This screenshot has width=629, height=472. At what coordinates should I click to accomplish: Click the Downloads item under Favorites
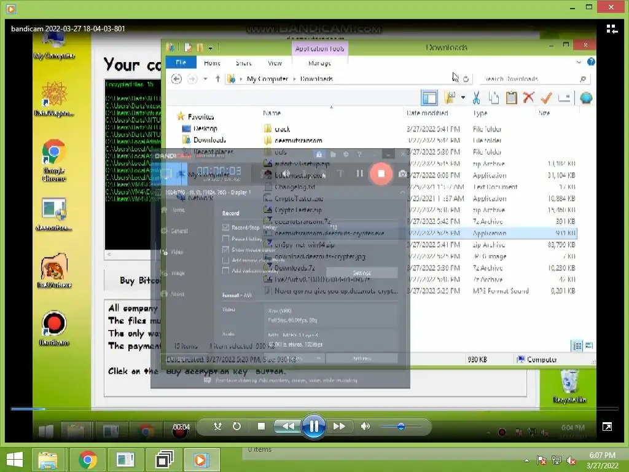[204, 140]
